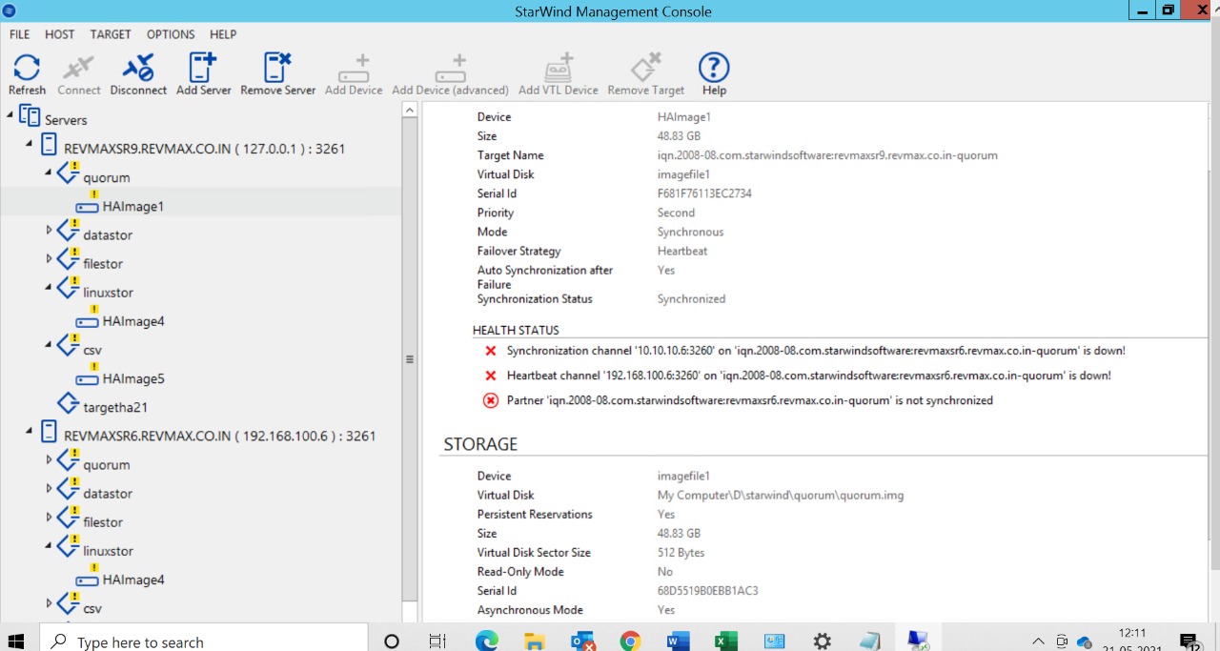Launch Google Chrome from the taskbar

coord(630,641)
